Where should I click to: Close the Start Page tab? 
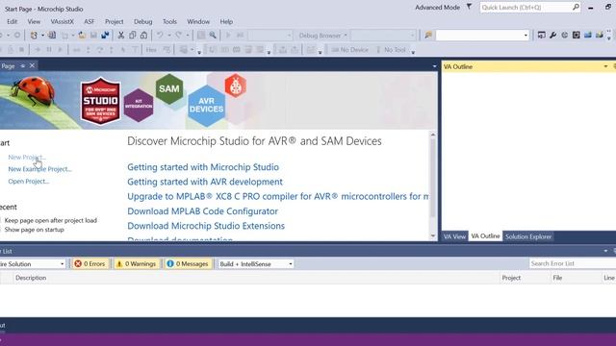(x=32, y=65)
